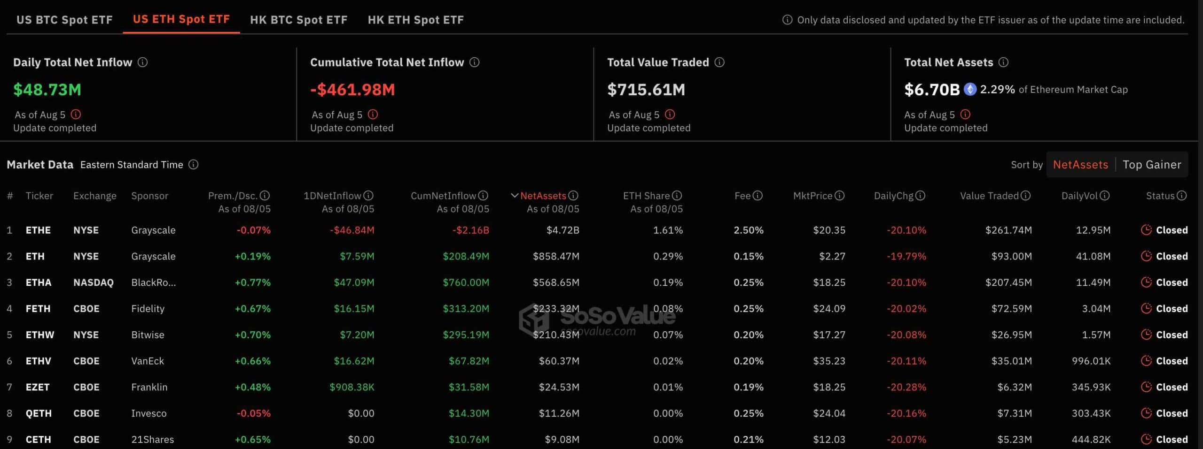Click the $261.74M value traded cell
The height and width of the screenshot is (449, 1203).
tap(1009, 230)
